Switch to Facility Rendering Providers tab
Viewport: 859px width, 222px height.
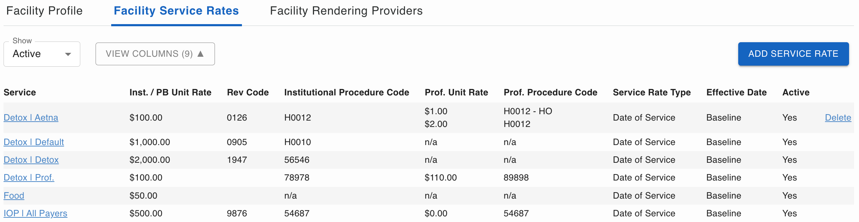(x=346, y=11)
